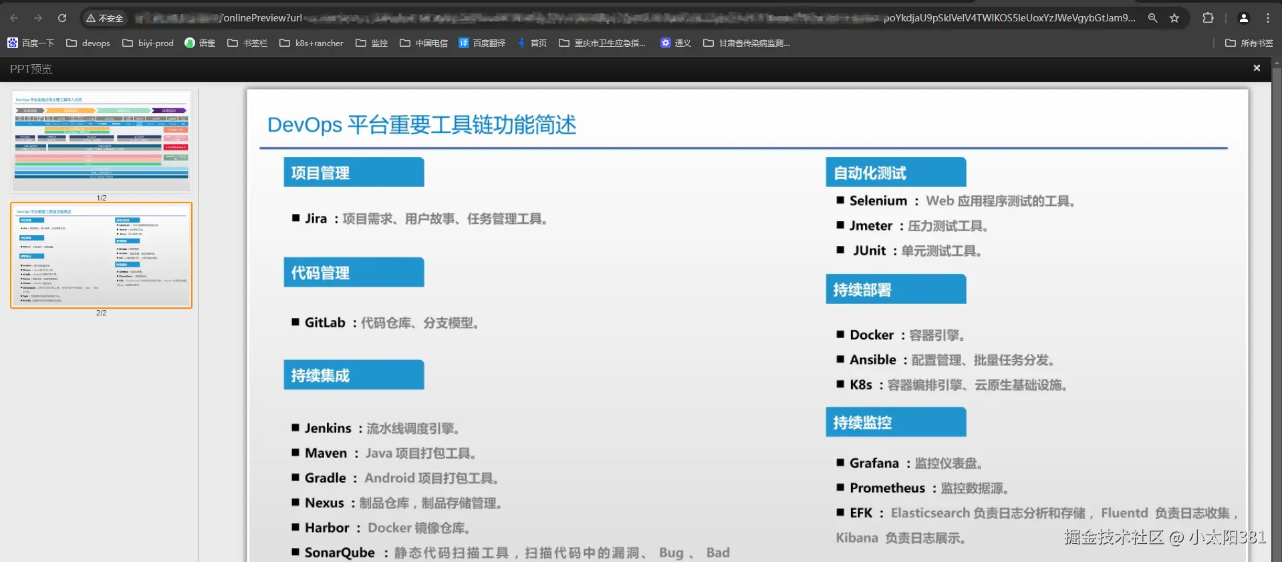Click the page scrollbar up arrow
The height and width of the screenshot is (562, 1282).
(x=1277, y=63)
